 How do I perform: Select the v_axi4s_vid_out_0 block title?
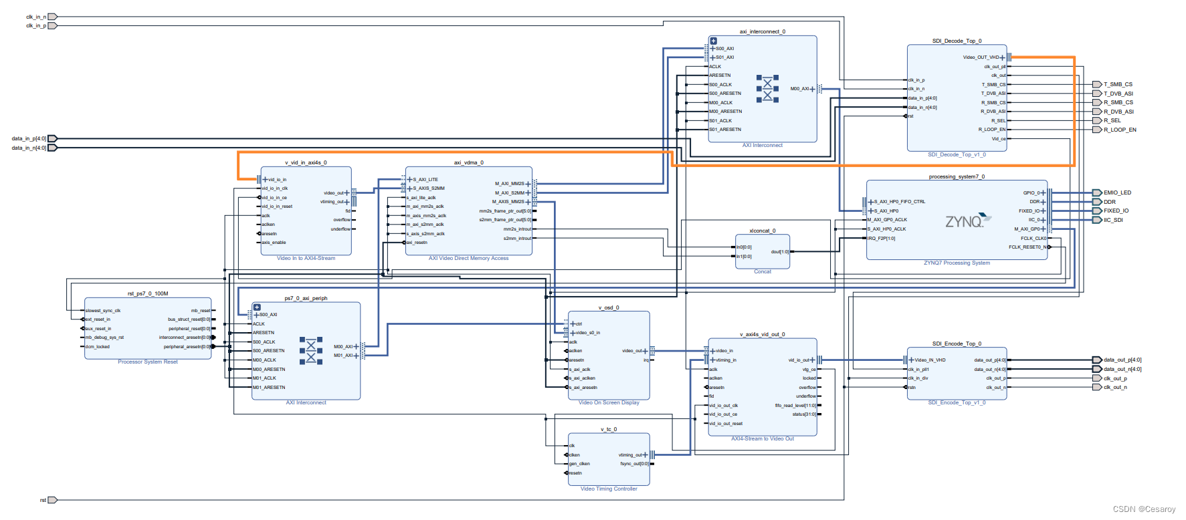[762, 334]
